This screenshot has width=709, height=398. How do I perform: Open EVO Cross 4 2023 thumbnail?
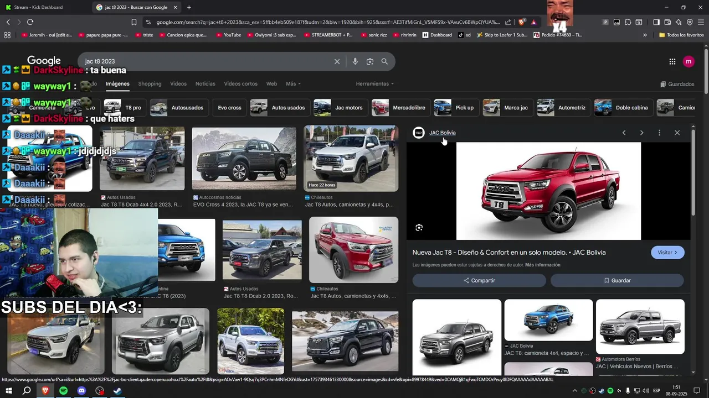244,158
